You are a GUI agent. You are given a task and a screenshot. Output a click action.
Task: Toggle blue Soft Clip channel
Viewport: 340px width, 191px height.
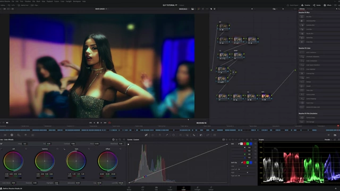[251, 162]
